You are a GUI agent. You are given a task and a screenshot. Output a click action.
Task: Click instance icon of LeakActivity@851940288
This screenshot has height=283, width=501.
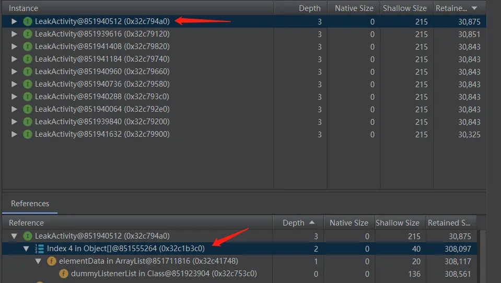[x=28, y=97]
